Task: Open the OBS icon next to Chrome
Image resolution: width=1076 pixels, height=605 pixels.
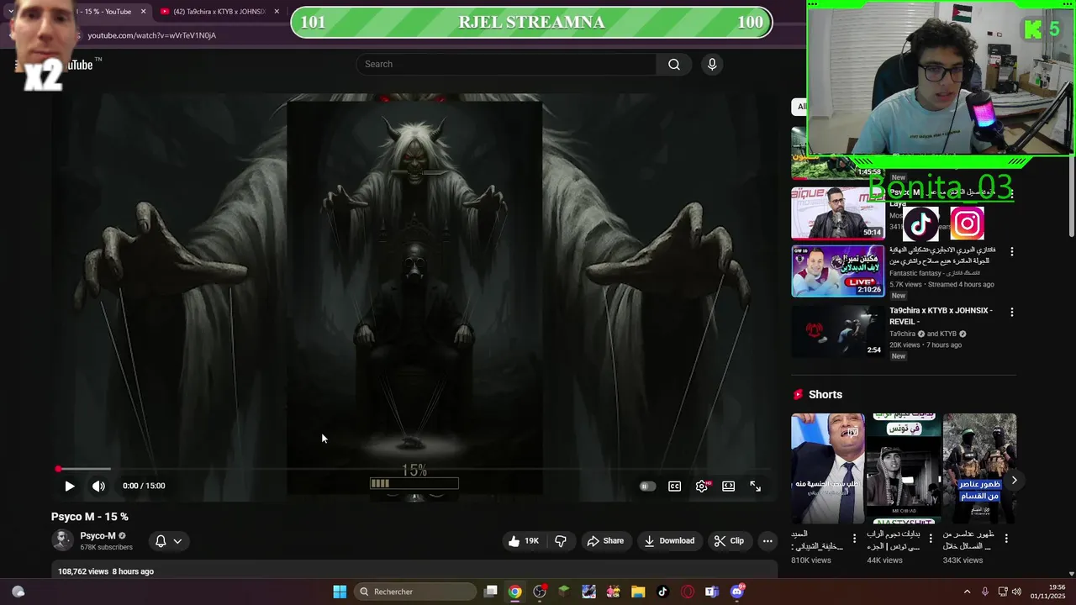Action: pyautogui.click(x=540, y=592)
